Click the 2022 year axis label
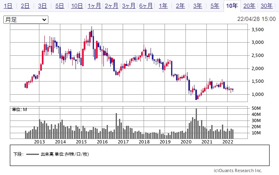 (x=228, y=142)
